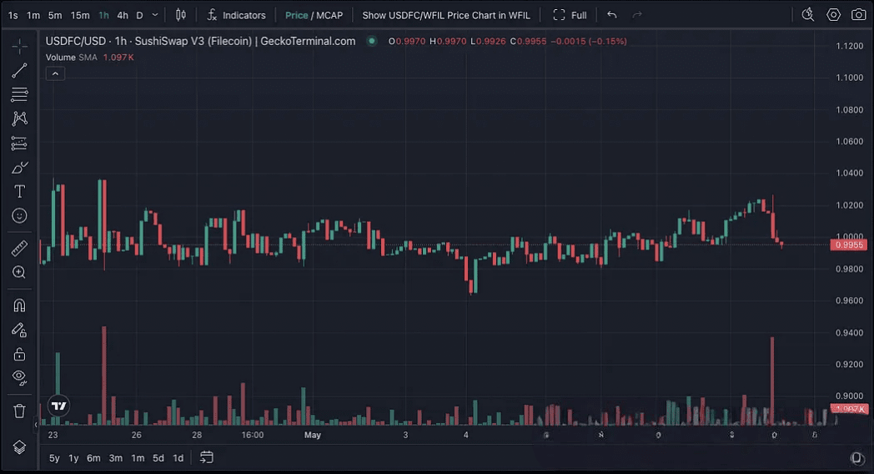Select the trend line drawing tool
Viewport: 874px width, 474px height.
[19, 70]
